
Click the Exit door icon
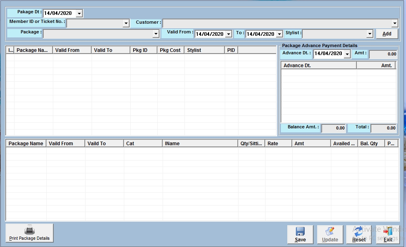pos(388,231)
